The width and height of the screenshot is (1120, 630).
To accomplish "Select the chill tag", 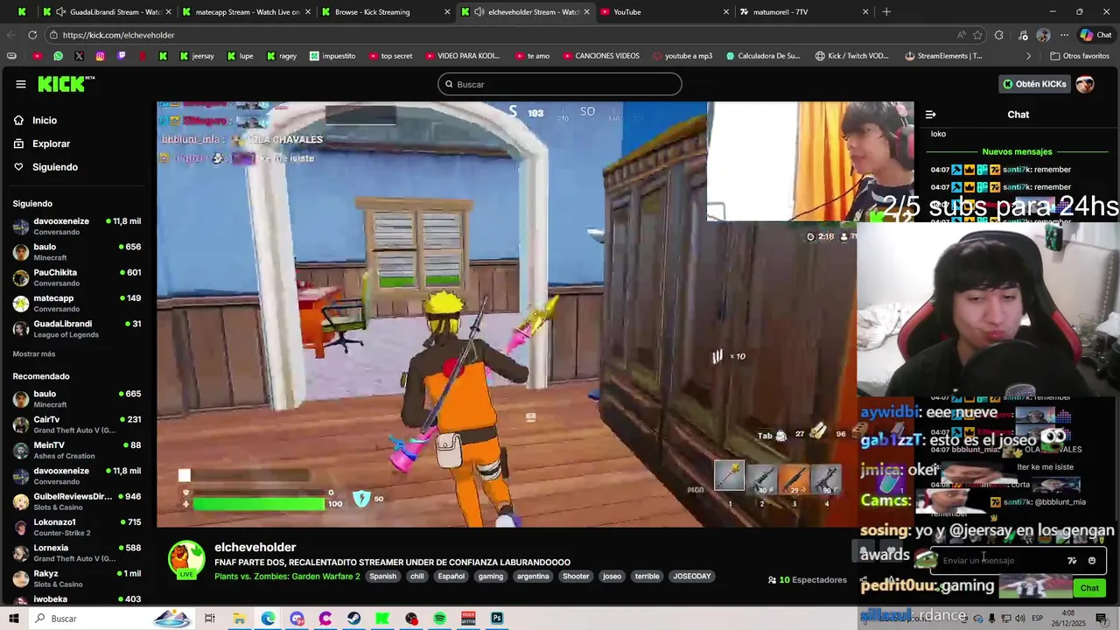I will [x=417, y=577].
